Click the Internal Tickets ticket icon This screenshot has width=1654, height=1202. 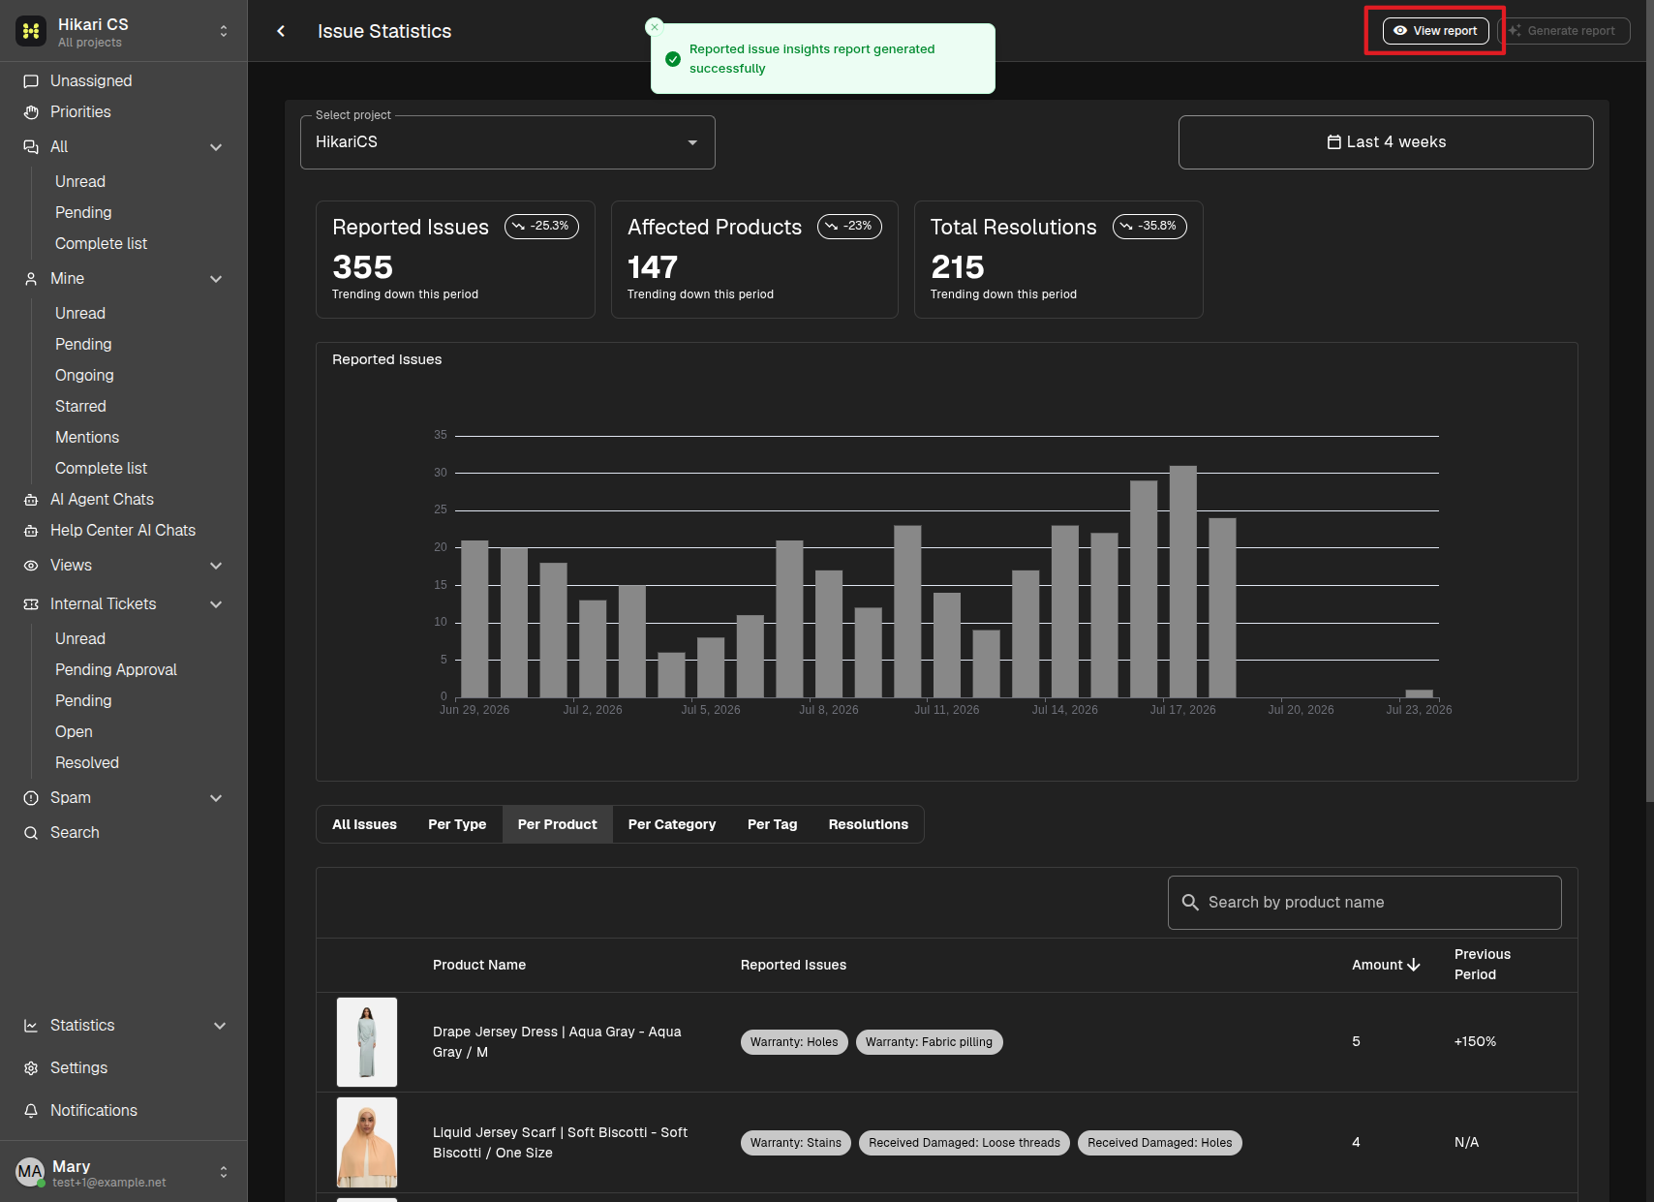[31, 604]
